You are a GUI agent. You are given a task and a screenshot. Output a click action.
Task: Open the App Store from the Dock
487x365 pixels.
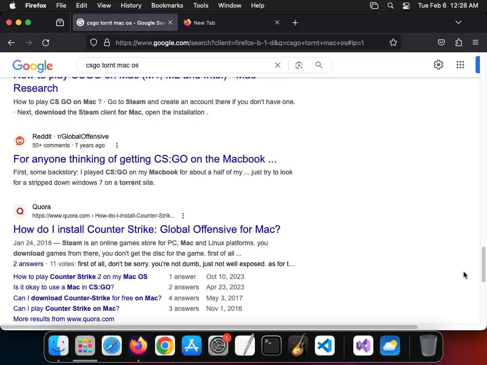[x=192, y=346]
